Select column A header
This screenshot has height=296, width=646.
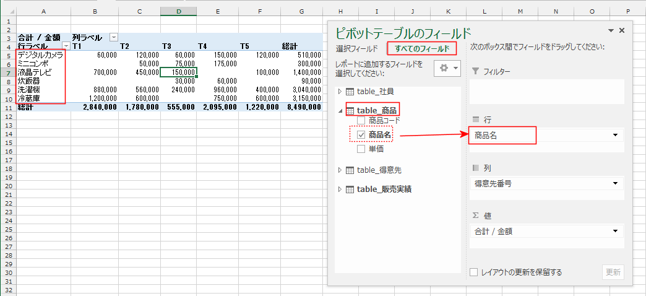[44, 12]
